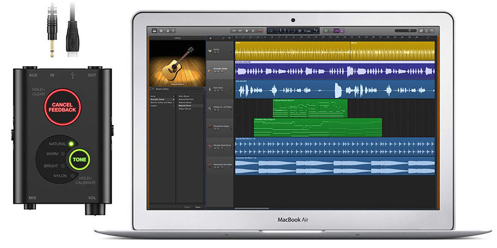Viewport: 497px width, 248px height.
Task: Solo the Tonewheel Organ track
Action: click(218, 129)
